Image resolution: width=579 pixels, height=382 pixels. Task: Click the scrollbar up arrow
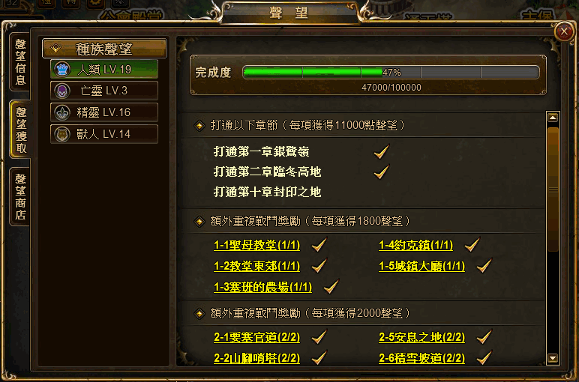tap(553, 118)
